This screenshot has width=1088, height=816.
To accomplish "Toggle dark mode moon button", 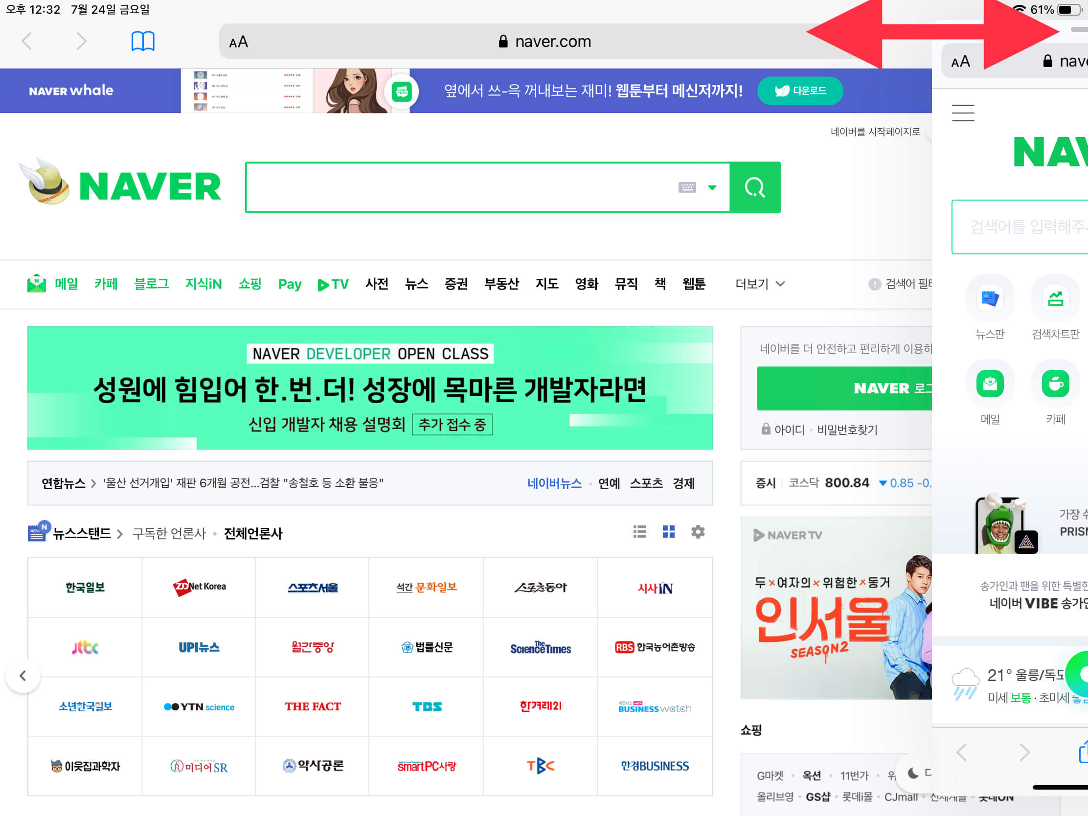I will click(913, 773).
